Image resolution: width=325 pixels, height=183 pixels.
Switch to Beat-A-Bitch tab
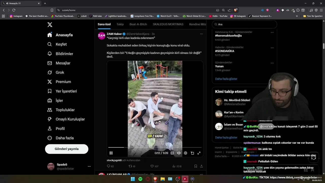point(138,24)
